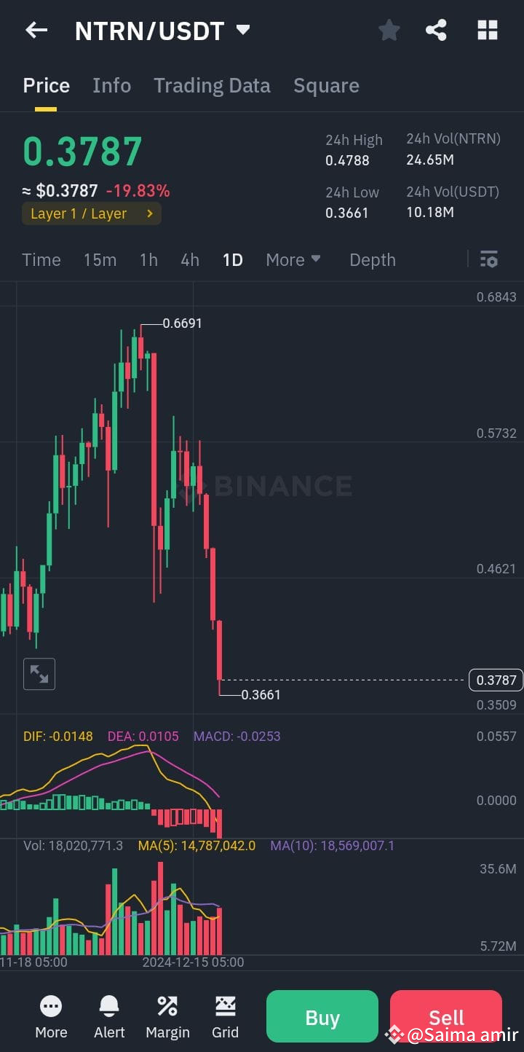The image size is (524, 1052).
Task: Tap the share icon at the top right
Action: [x=437, y=30]
